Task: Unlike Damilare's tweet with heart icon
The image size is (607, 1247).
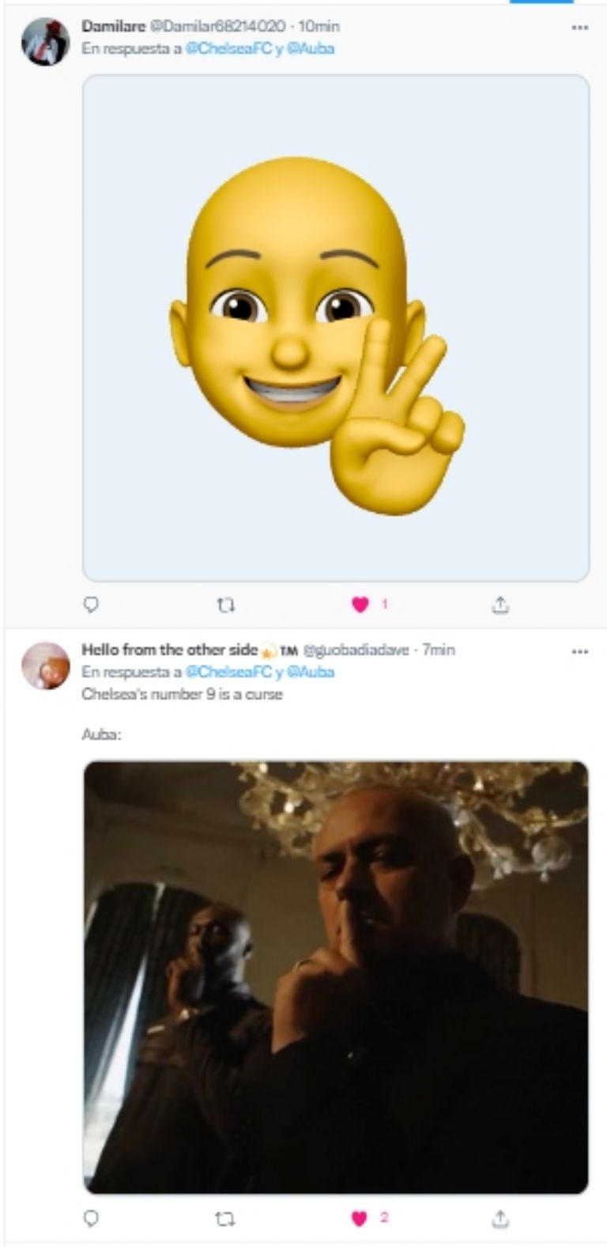Action: [x=360, y=605]
